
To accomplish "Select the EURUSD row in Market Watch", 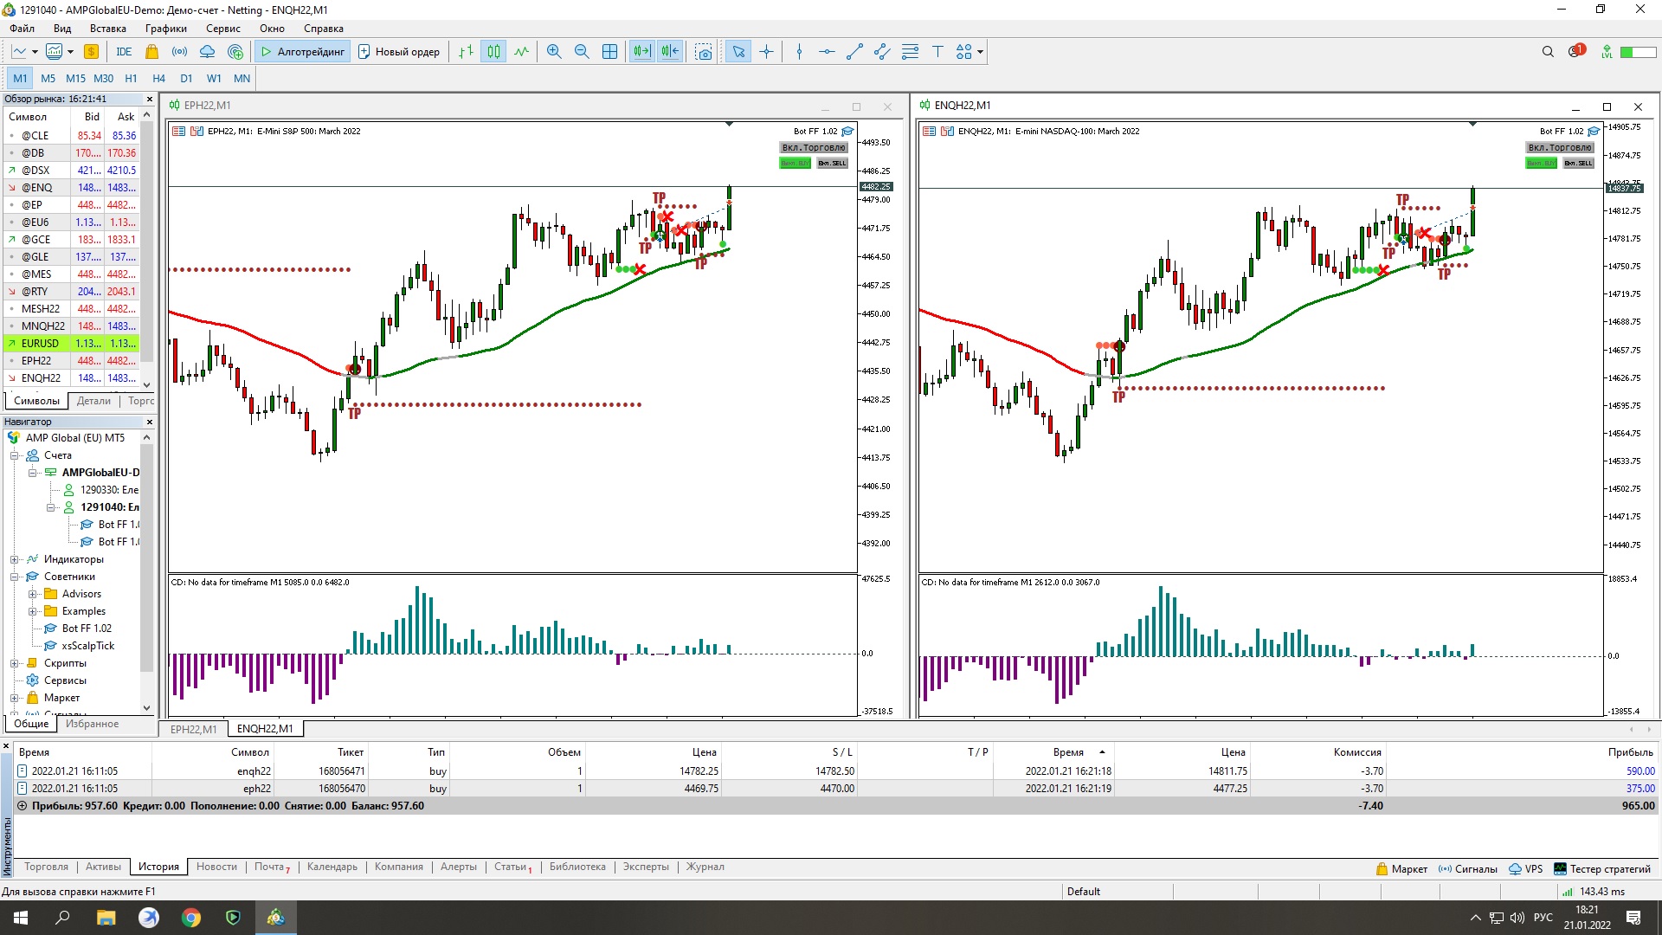I will [x=41, y=344].
